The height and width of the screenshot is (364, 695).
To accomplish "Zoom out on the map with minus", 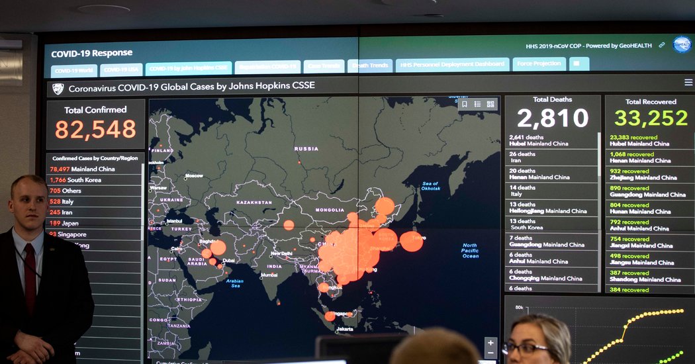I will [490, 353].
